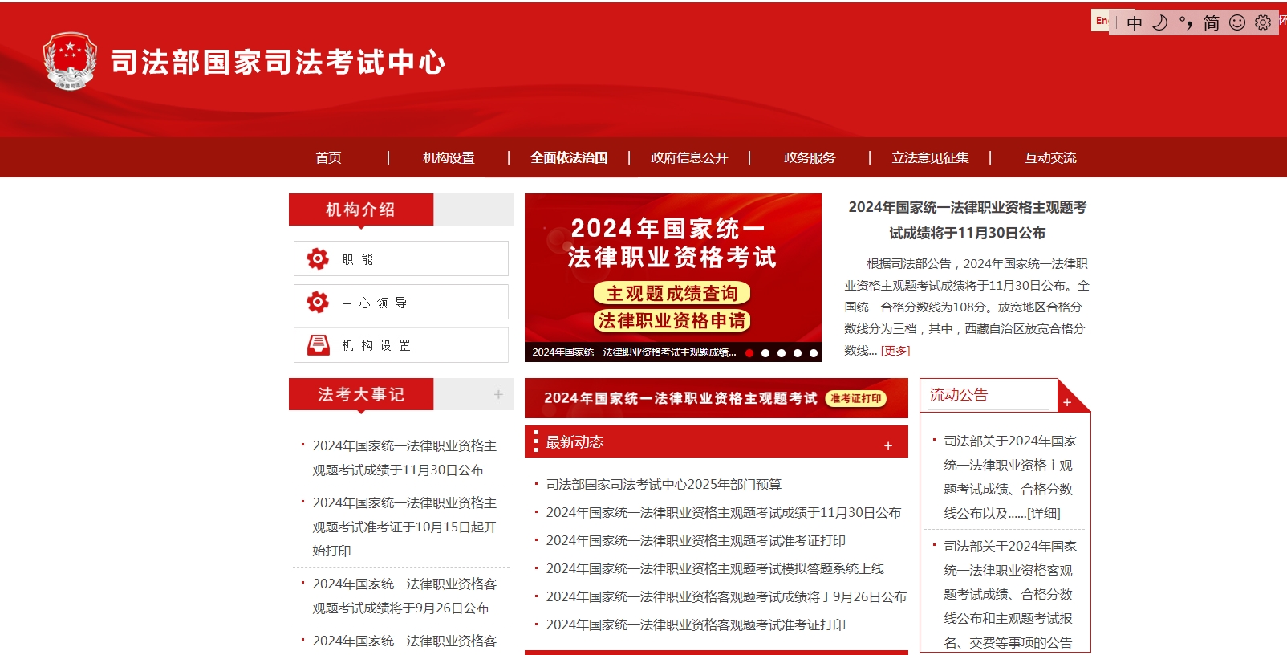Open IME emoji smiley panel
This screenshot has height=655, width=1287.
(x=1237, y=22)
